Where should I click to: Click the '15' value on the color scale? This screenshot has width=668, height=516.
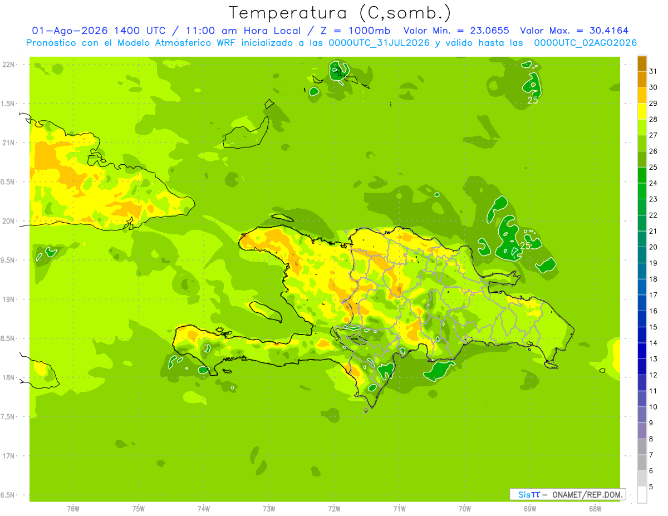[x=654, y=327]
